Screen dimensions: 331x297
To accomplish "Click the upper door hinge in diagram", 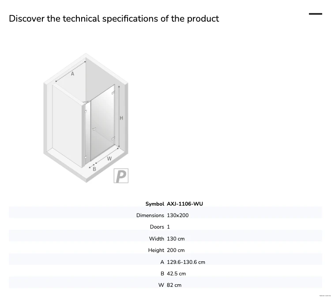I will click(x=113, y=93).
